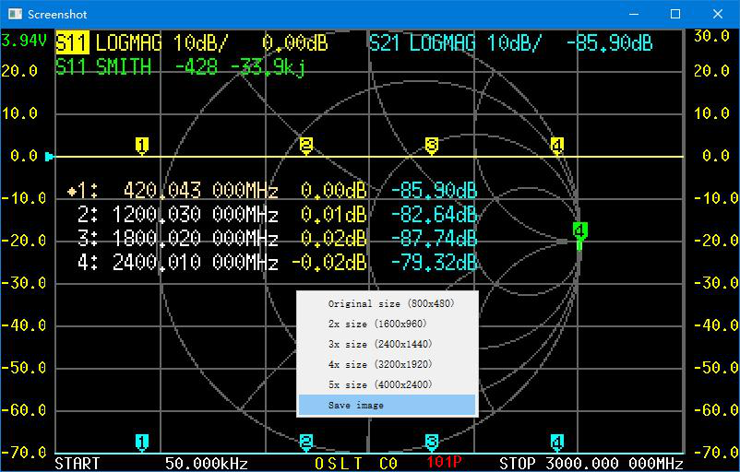The width and height of the screenshot is (740, 472).
Task: Click cyan S21 marker 4 at bottom
Action: point(557,442)
